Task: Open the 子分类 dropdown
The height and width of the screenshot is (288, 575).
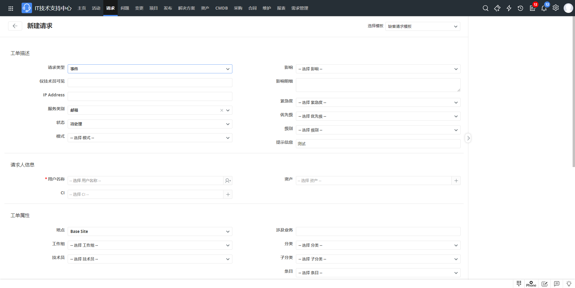Action: tap(378, 259)
